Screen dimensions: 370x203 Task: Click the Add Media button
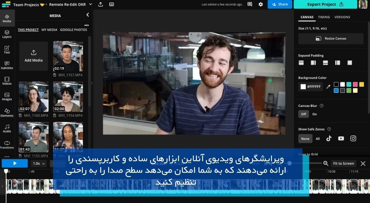tap(34, 56)
